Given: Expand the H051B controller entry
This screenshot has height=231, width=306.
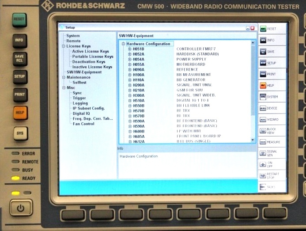Looking at the screenshot, I should click(130, 49).
